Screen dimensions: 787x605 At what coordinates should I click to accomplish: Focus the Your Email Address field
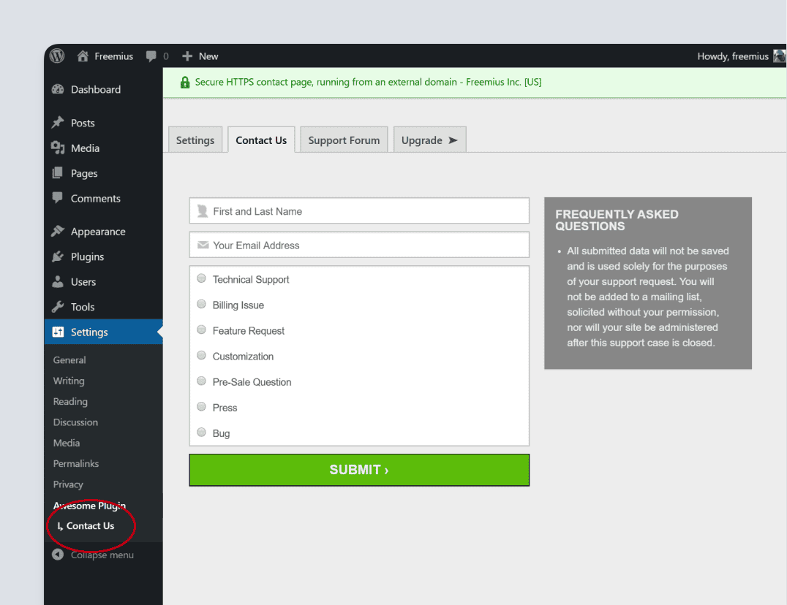358,246
